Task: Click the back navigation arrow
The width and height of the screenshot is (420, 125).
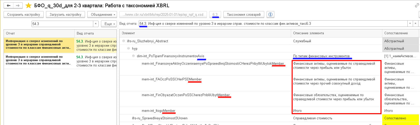Action: (x=9, y=5)
